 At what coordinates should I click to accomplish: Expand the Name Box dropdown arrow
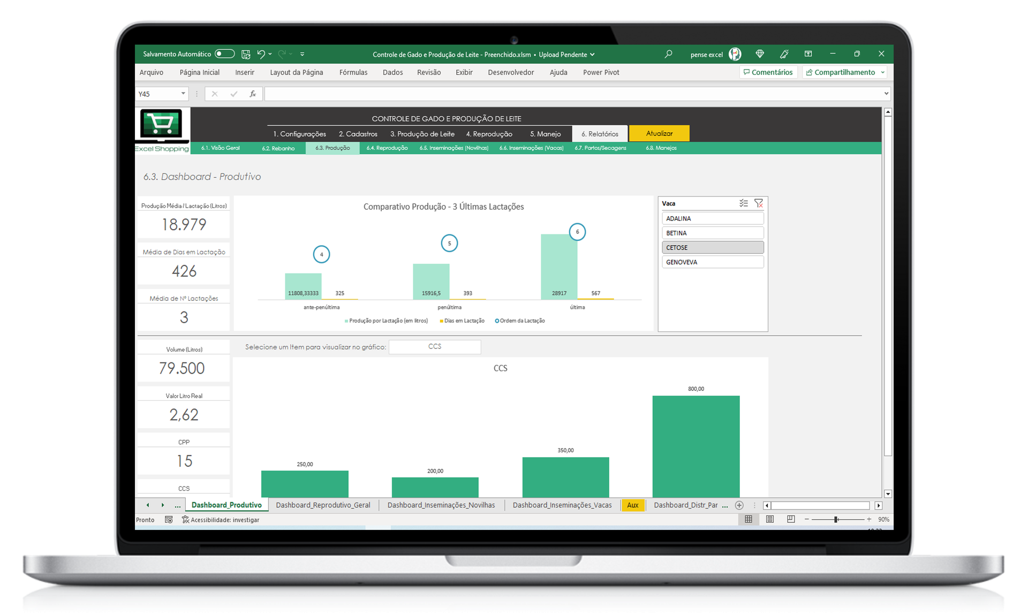click(x=183, y=94)
